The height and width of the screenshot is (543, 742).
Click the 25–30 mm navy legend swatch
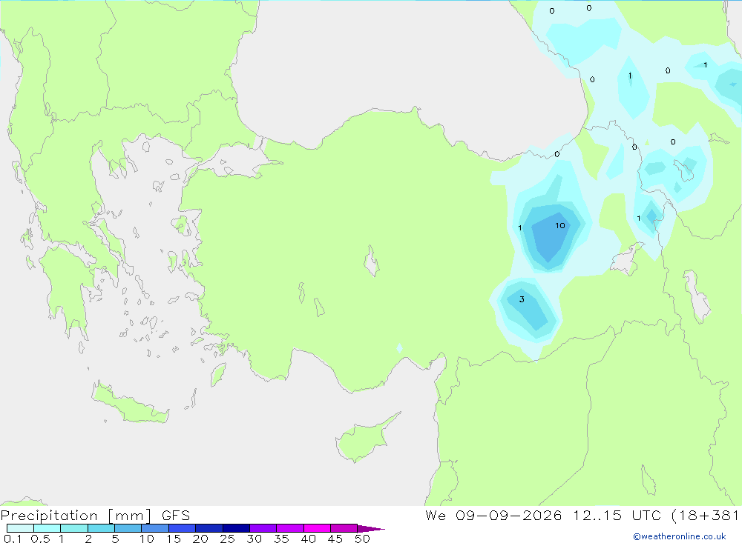pyautogui.click(x=236, y=528)
